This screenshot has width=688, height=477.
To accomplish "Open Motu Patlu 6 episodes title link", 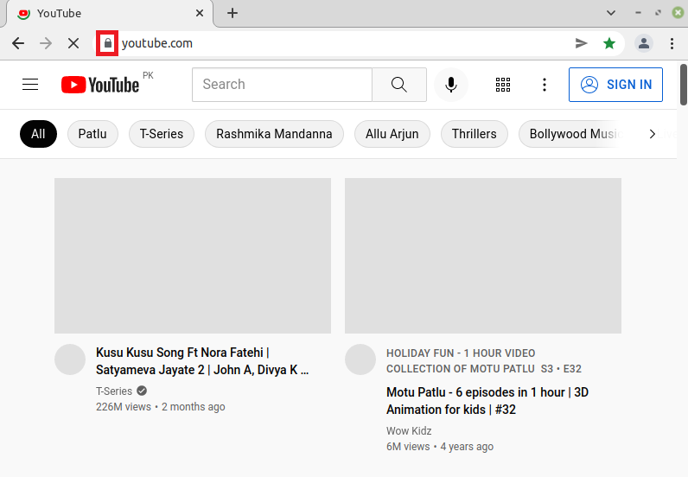I will point(487,401).
